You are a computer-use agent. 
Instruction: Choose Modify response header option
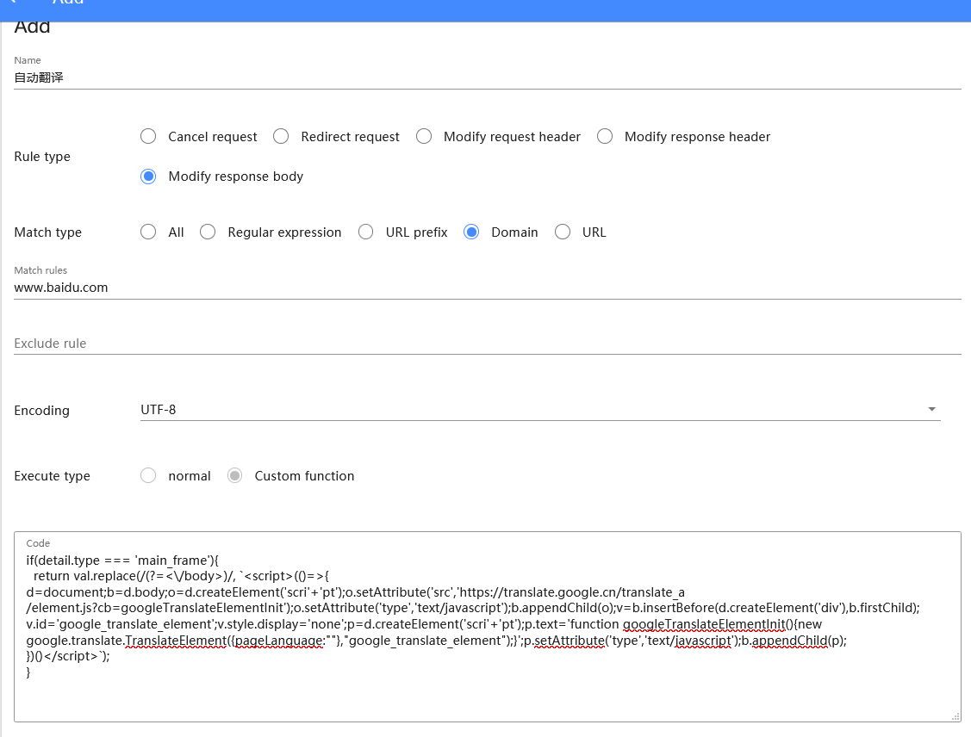[605, 136]
